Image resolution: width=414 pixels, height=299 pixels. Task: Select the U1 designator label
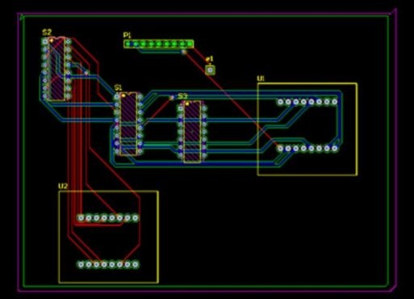tap(261, 78)
